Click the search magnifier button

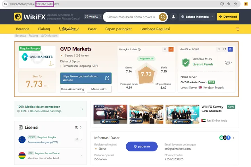[x=163, y=17]
